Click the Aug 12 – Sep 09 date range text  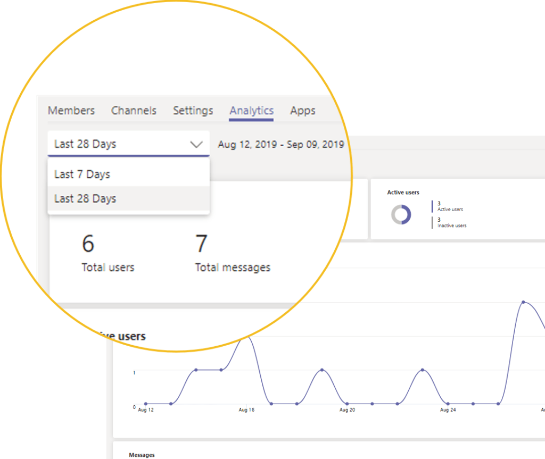(280, 145)
